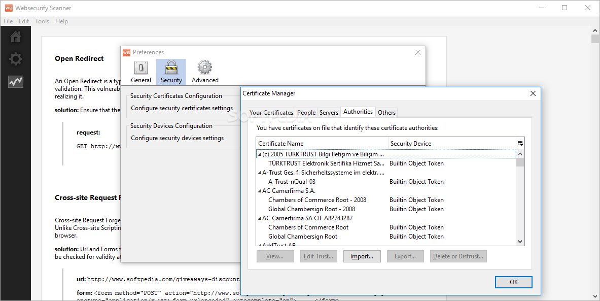Sort by Certificate Name column header

[322, 144]
